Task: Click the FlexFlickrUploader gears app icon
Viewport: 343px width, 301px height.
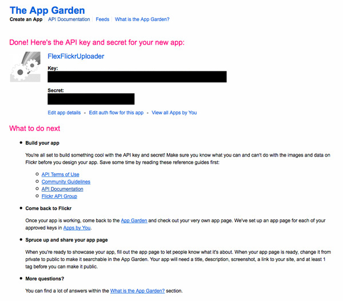Action: [x=25, y=67]
